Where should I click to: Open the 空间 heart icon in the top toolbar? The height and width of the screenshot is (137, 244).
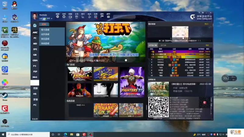point(64,17)
